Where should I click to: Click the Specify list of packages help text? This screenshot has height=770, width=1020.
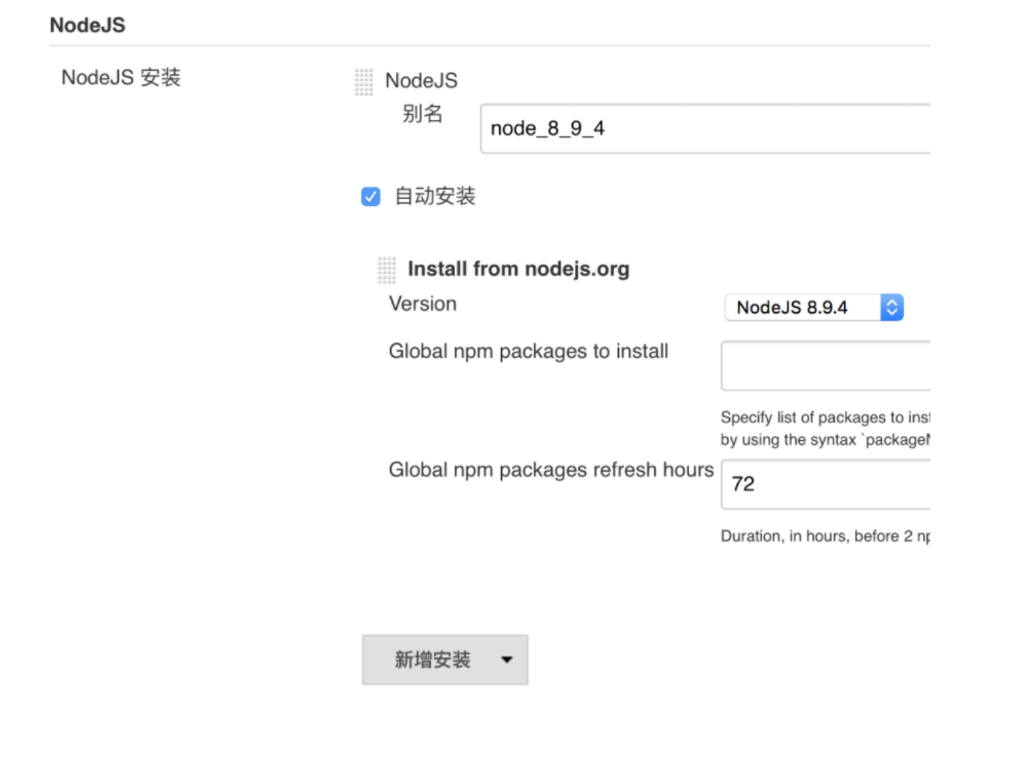coord(826,428)
